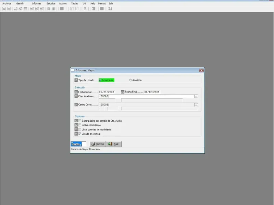Click the printer icon on Imprimir button
This screenshot has width=274, height=205.
(93, 144)
